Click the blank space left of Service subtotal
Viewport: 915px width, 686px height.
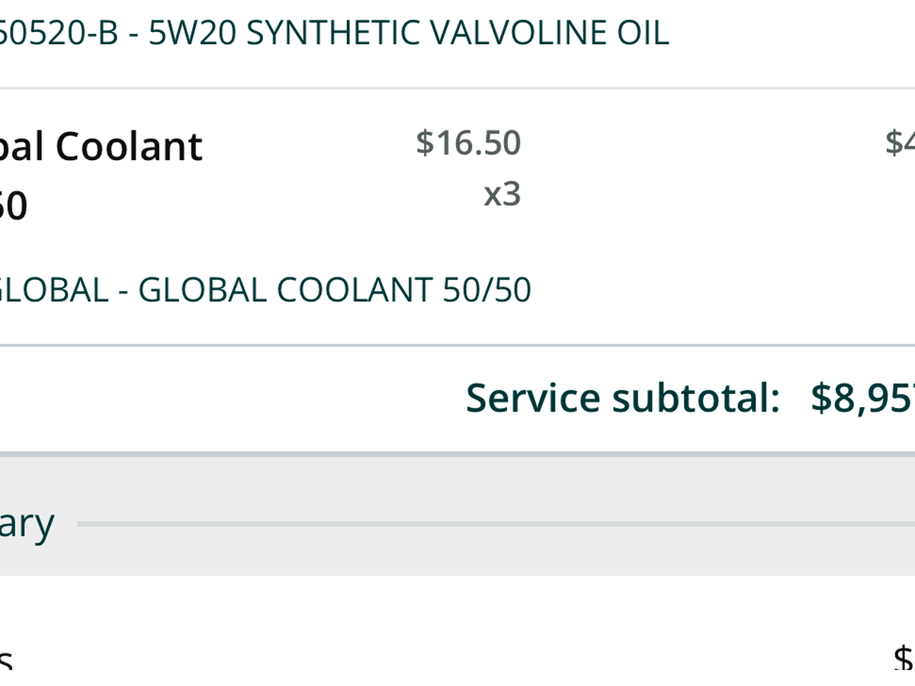[x=229, y=398]
